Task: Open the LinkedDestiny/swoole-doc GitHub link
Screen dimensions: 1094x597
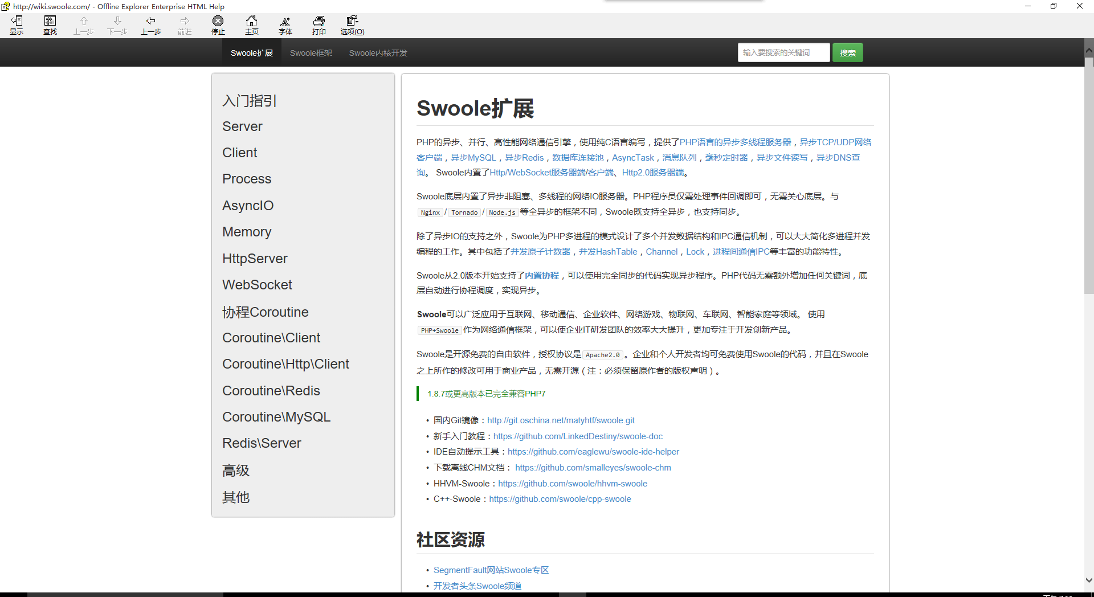Action: pyautogui.click(x=578, y=436)
